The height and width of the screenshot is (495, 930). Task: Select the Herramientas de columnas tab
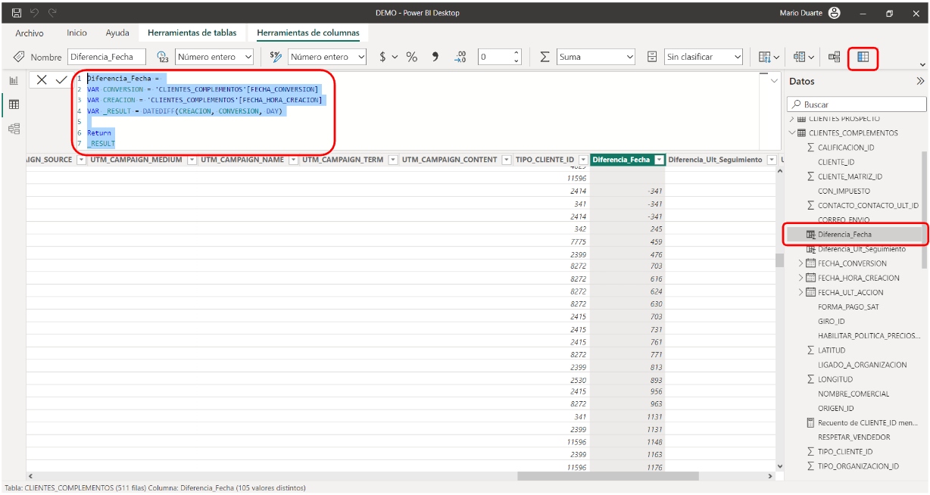(308, 33)
